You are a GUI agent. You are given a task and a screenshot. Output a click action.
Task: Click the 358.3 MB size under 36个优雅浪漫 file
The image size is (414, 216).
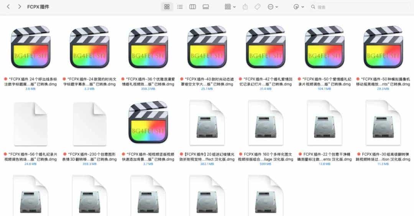pyautogui.click(x=148, y=89)
